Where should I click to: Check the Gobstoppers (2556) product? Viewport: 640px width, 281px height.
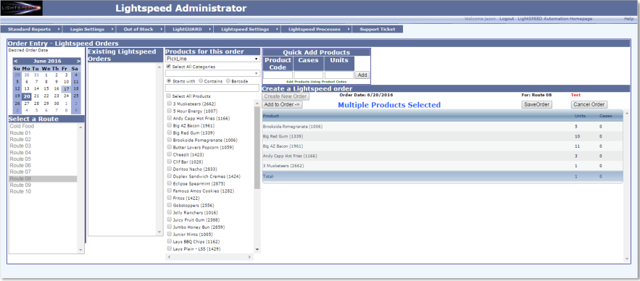(169, 205)
